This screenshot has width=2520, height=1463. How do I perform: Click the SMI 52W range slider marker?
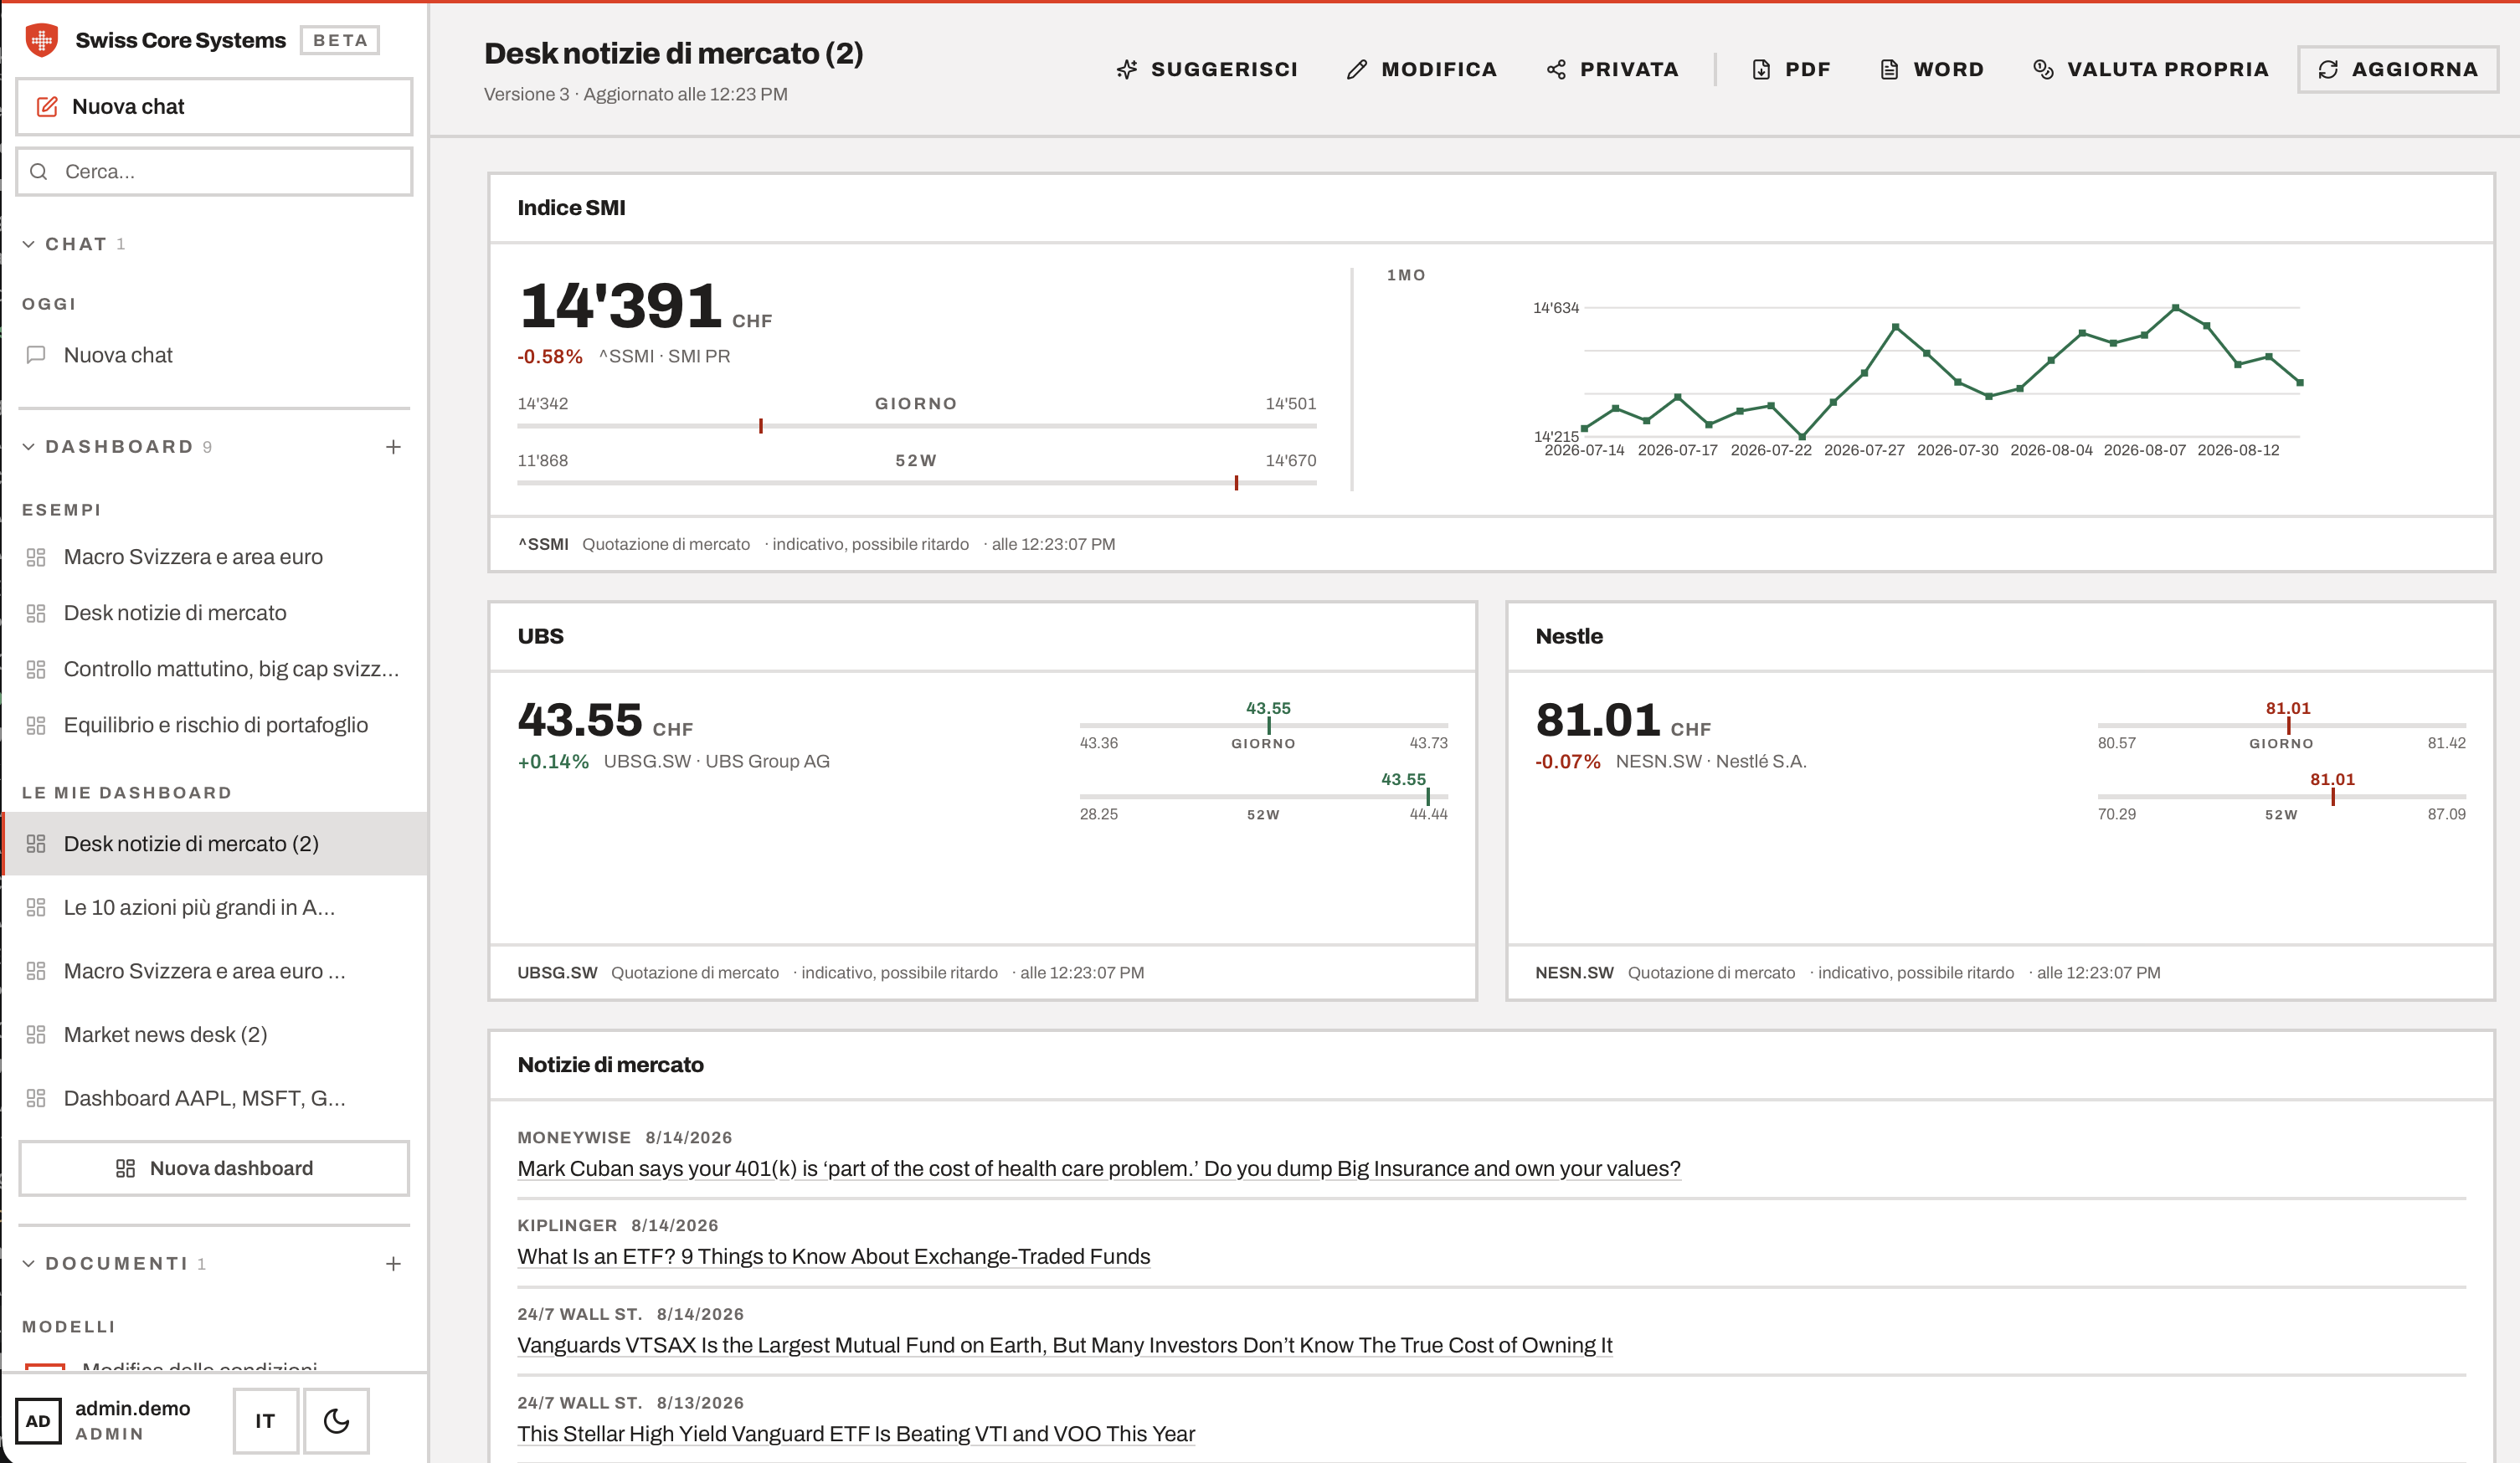click(x=1236, y=483)
